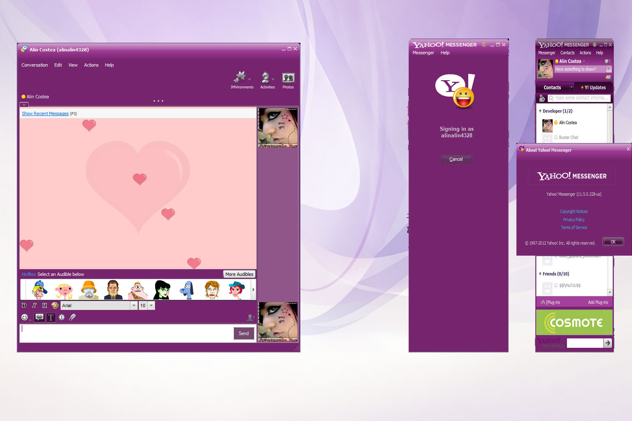
Task: Click the Y! icon beside Alin Costea
Action: tap(606, 61)
